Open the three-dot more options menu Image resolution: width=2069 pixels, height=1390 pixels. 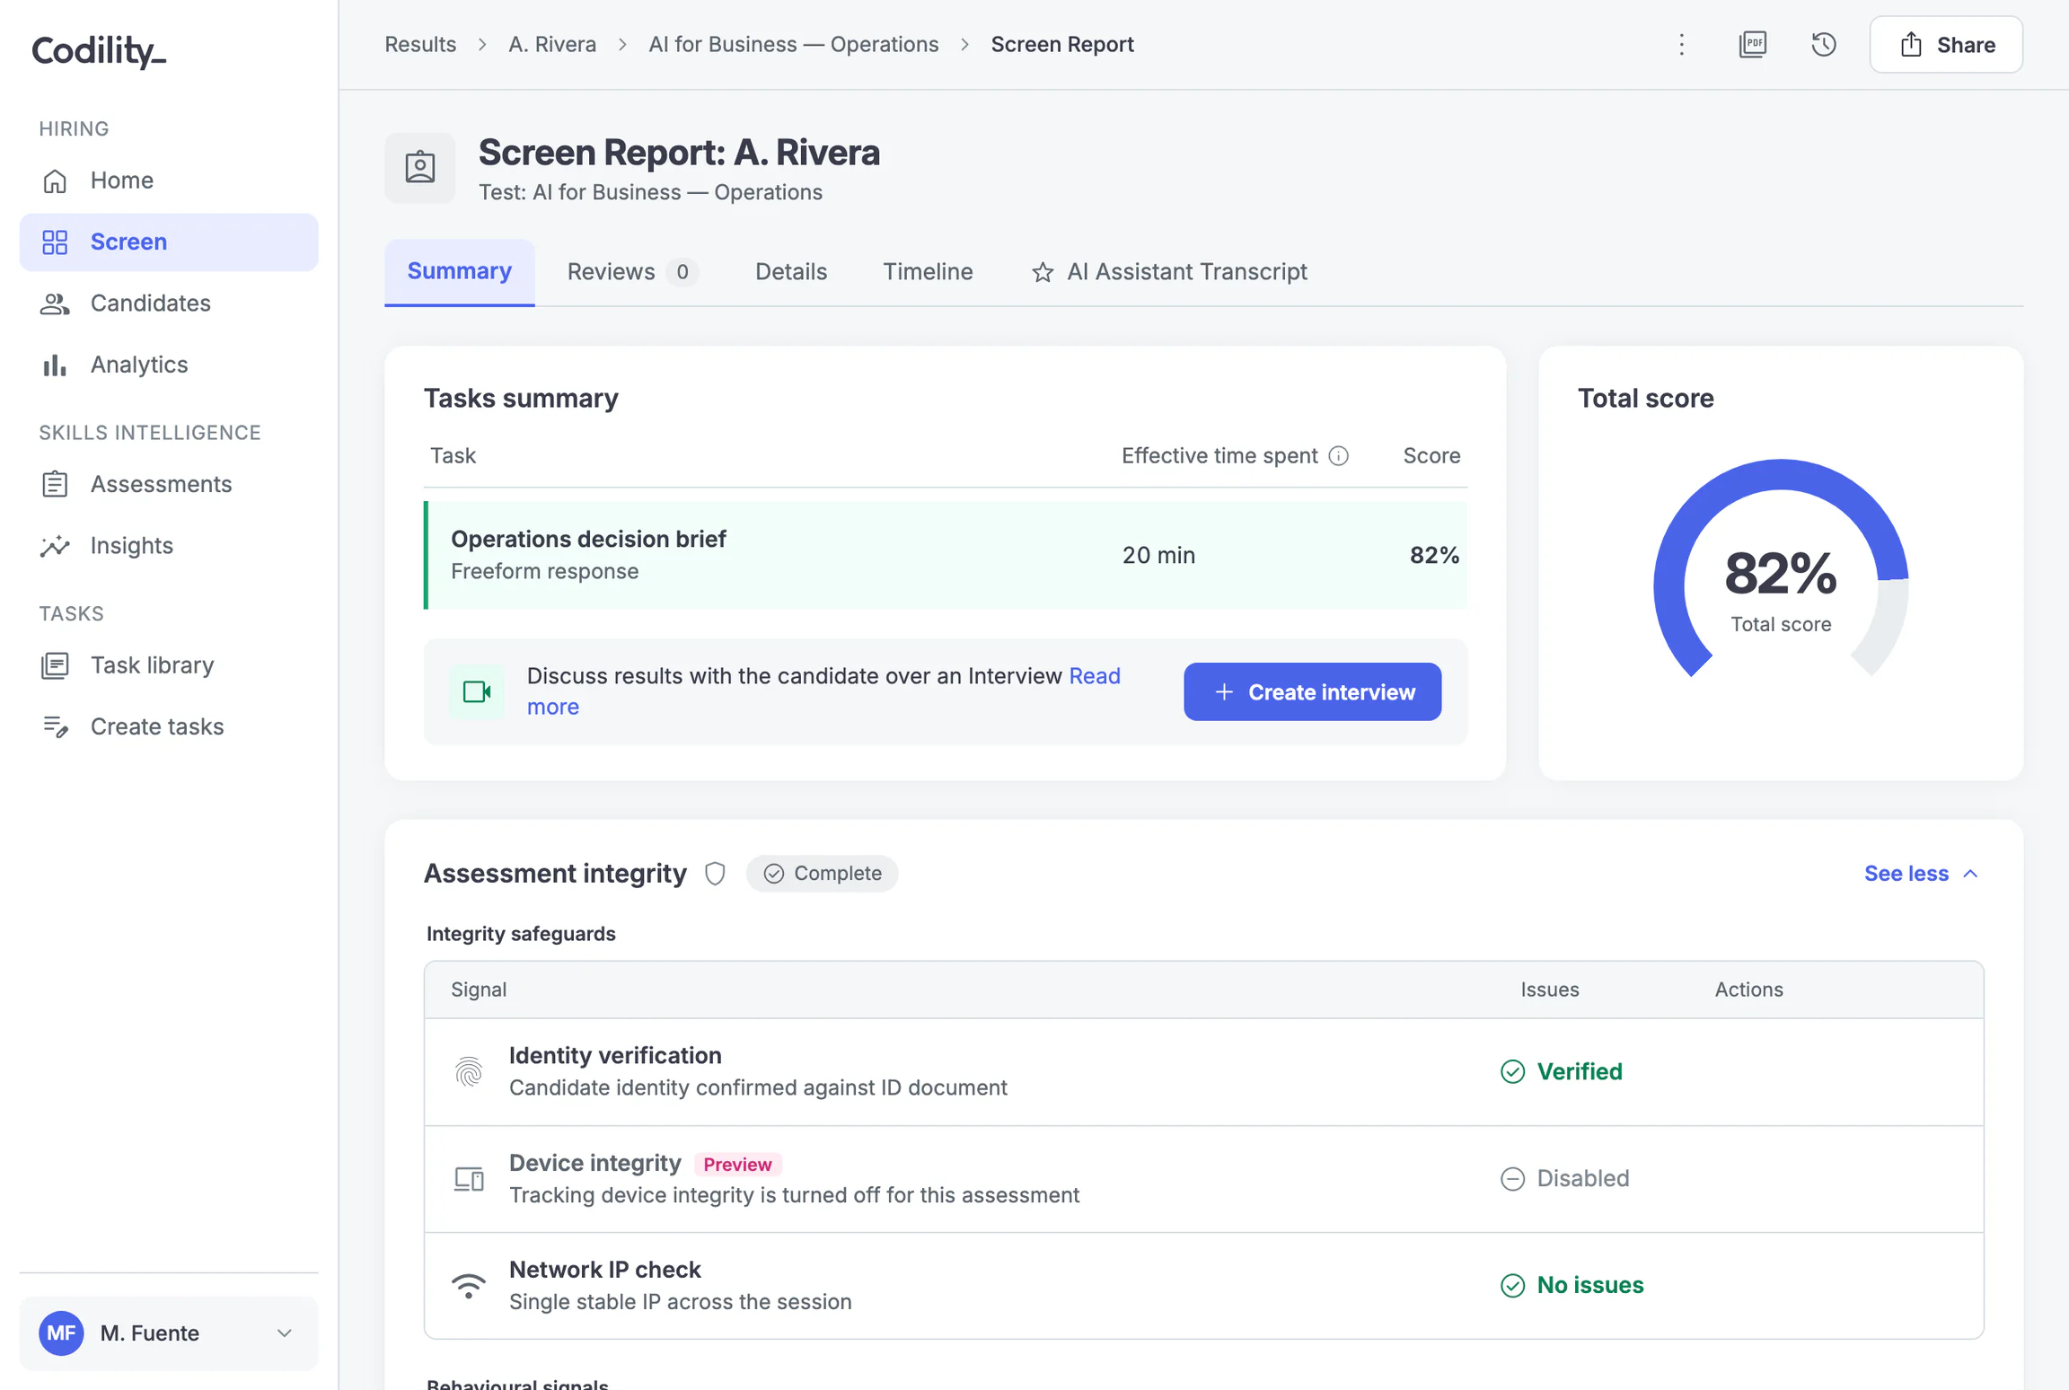1682,44
